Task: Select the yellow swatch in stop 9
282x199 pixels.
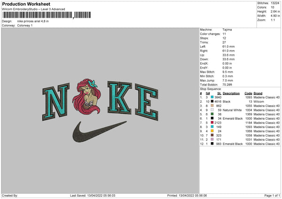Action: tap(212, 131)
